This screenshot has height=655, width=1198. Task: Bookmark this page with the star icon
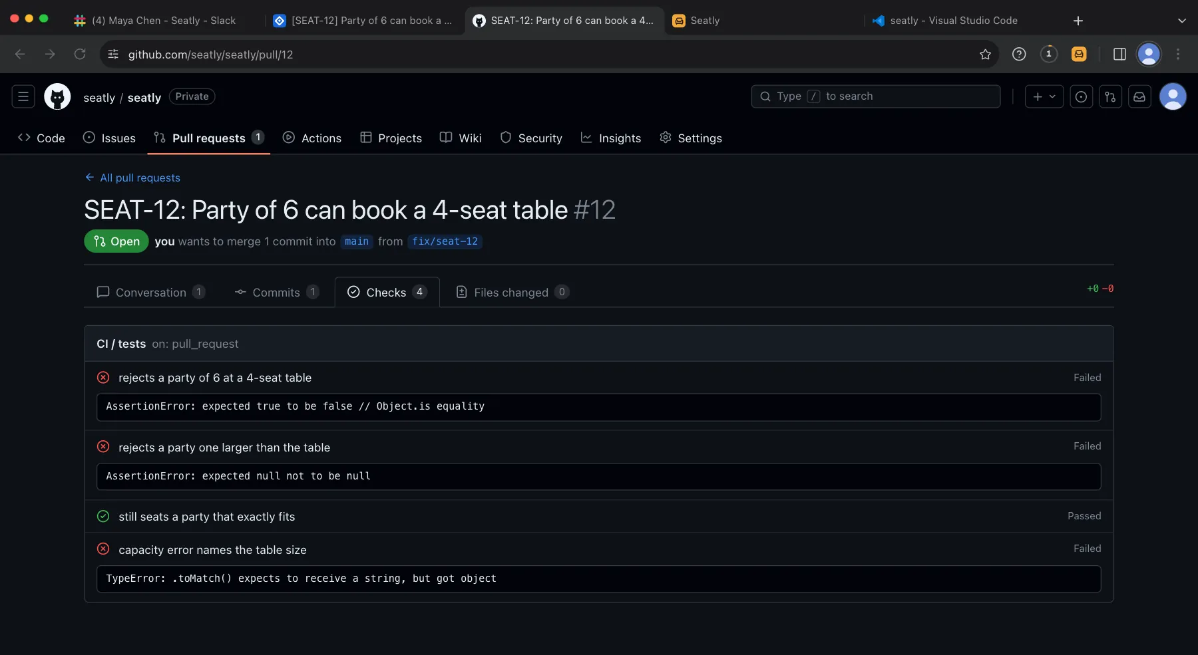985,55
